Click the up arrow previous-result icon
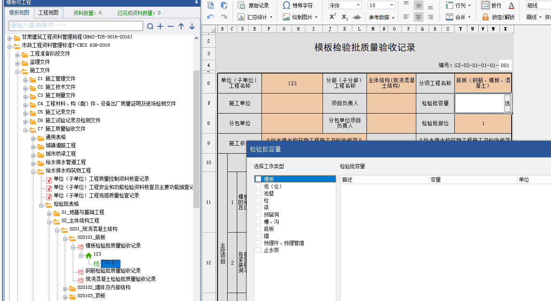 tap(181, 26)
